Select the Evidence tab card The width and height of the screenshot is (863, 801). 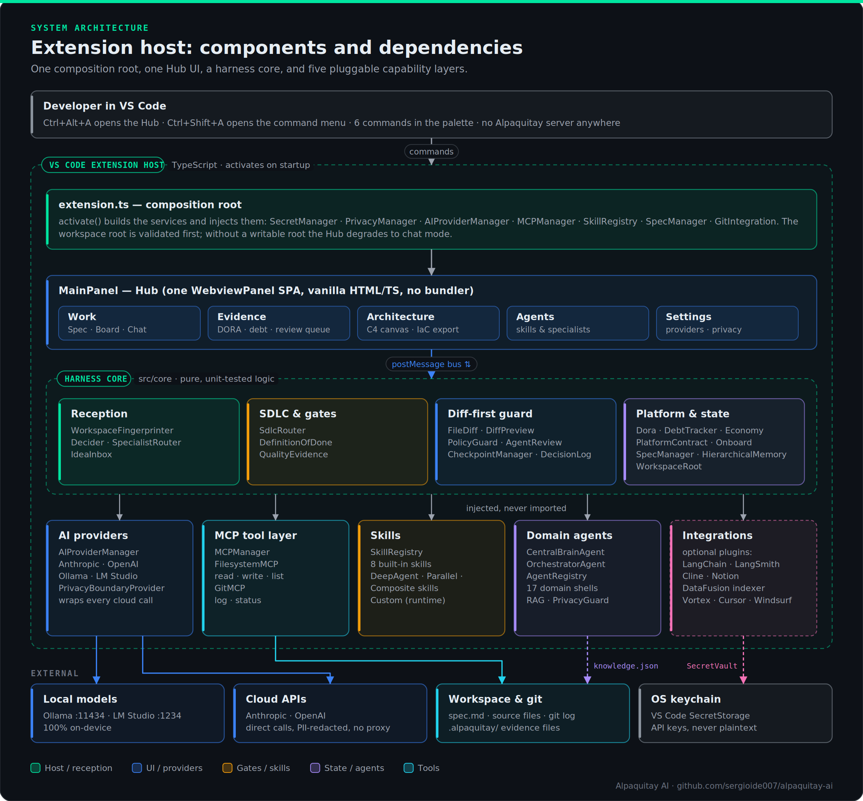coord(279,323)
